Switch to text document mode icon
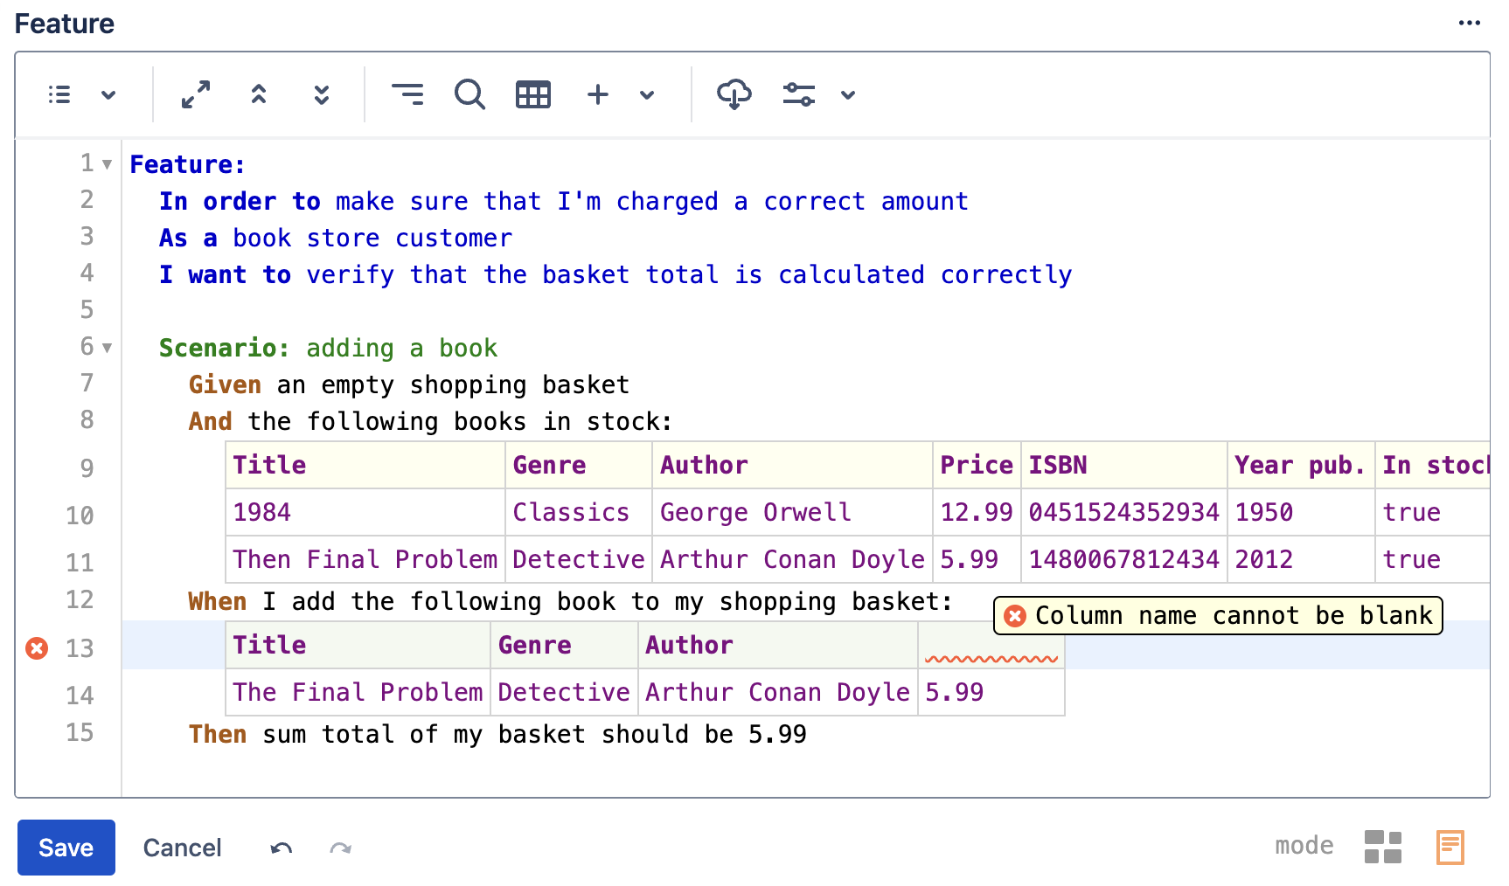This screenshot has height=886, width=1509. pos(1450,847)
